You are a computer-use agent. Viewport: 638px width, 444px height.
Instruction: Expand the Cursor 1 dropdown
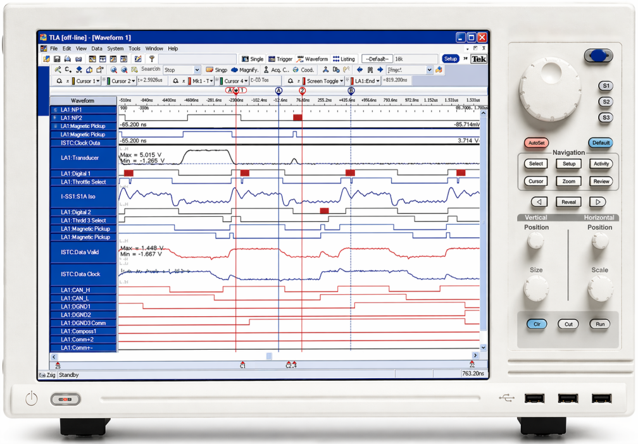coord(98,81)
